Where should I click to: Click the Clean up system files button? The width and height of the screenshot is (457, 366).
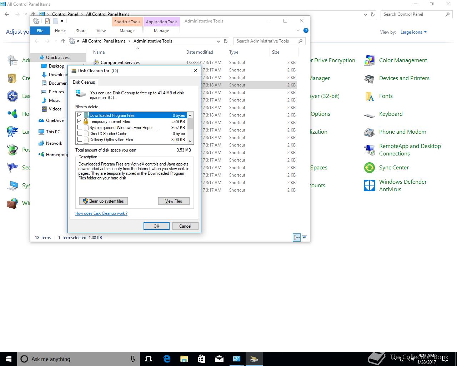tap(104, 201)
